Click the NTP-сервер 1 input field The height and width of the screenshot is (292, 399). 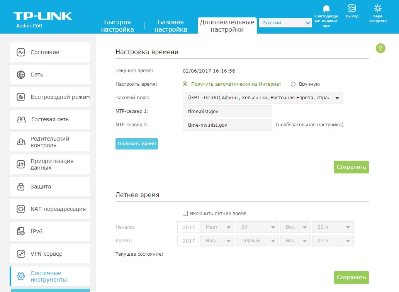pyautogui.click(x=228, y=112)
